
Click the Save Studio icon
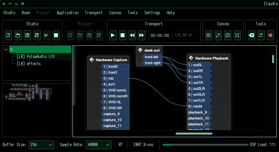pyautogui.click(x=28, y=35)
